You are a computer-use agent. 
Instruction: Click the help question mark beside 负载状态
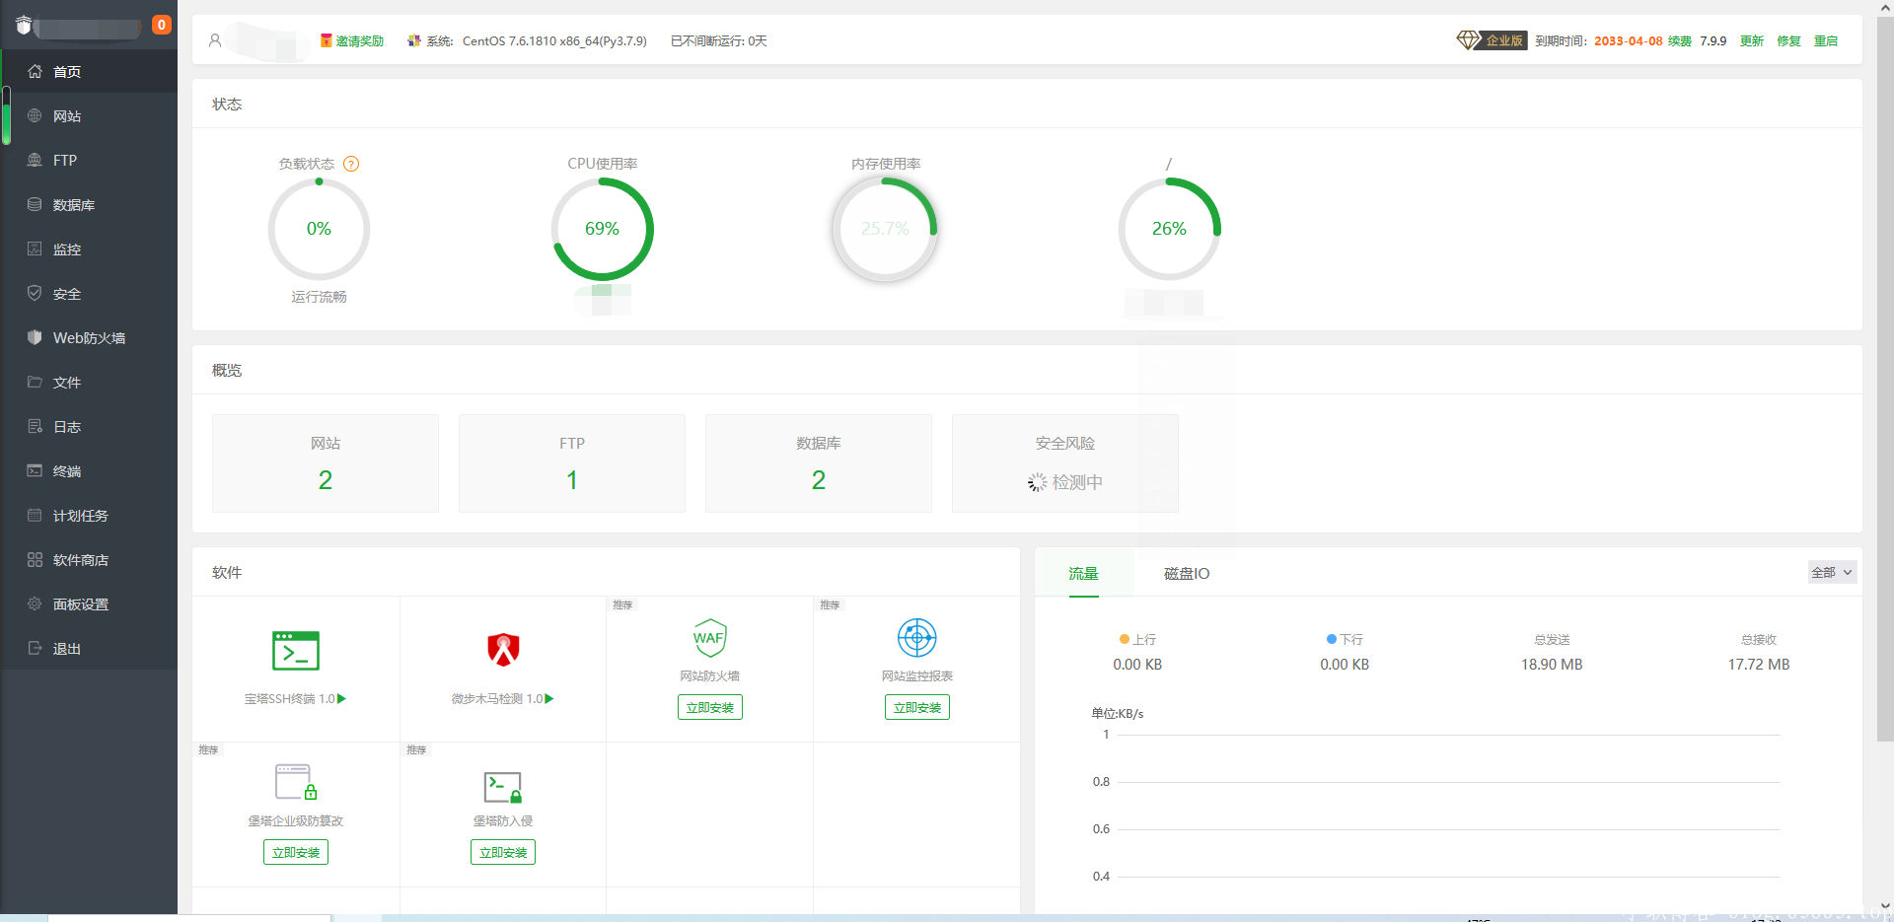(x=351, y=164)
